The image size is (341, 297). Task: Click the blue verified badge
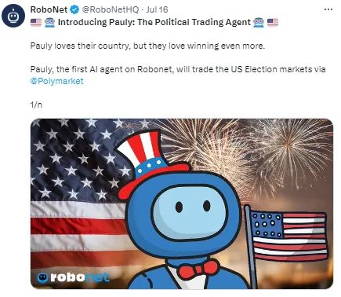click(75, 9)
